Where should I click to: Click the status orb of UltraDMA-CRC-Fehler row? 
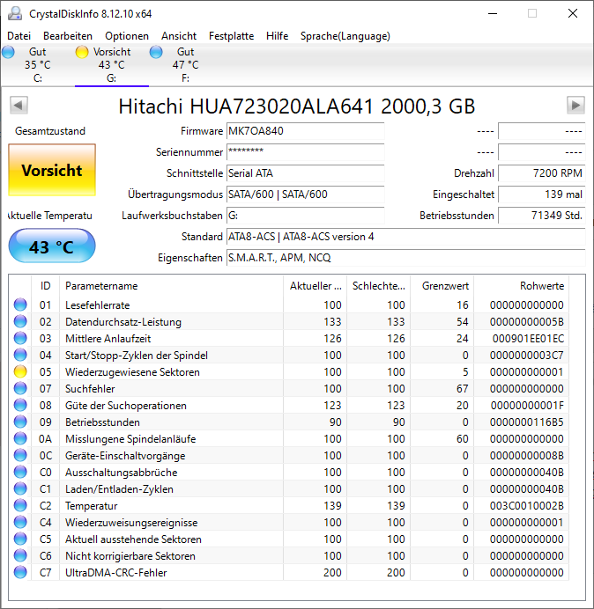coord(20,573)
